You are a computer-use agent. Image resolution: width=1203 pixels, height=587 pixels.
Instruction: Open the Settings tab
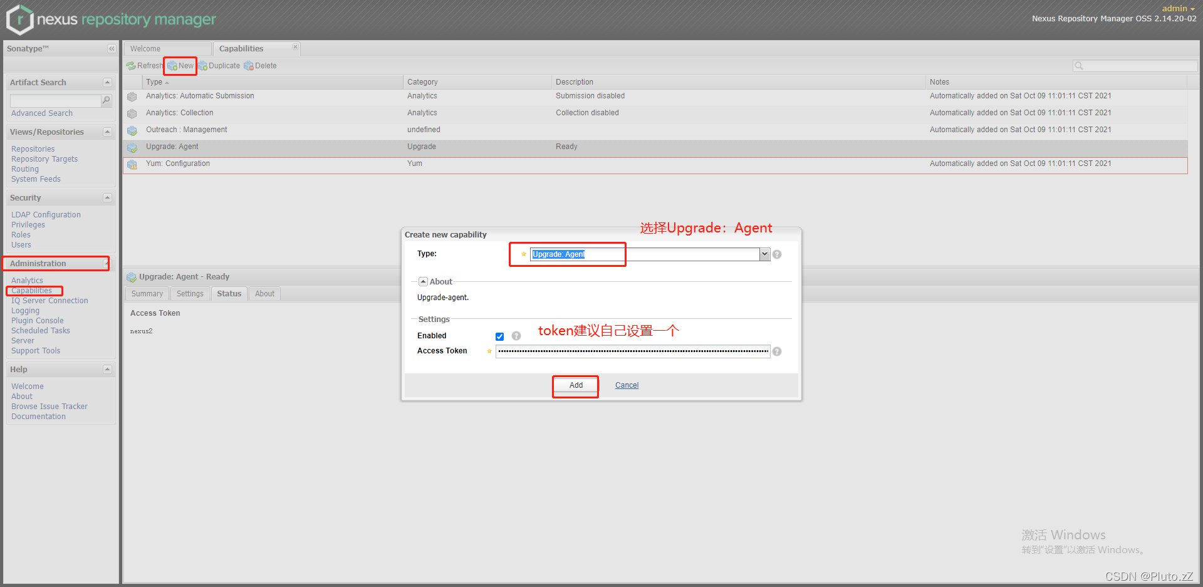(190, 294)
